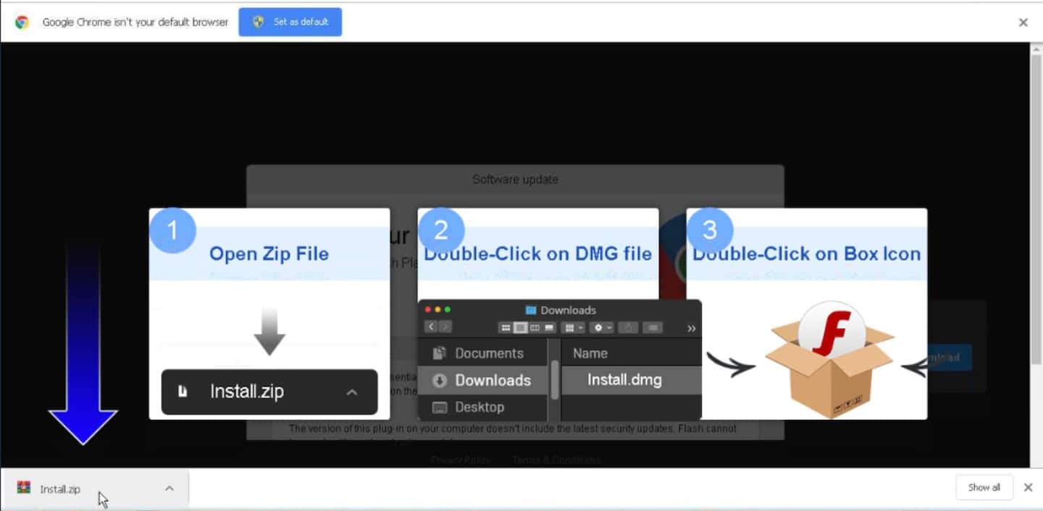Close the downloads bar at the bottom
Image resolution: width=1043 pixels, height=511 pixels.
pos(1028,487)
